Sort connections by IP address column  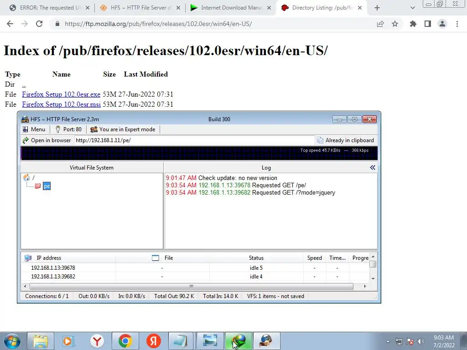[68, 258]
